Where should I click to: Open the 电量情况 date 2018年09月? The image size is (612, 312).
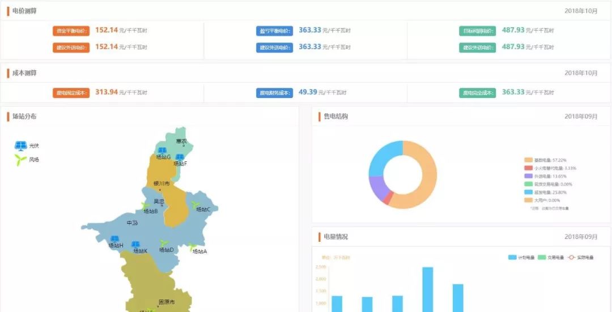(581, 237)
